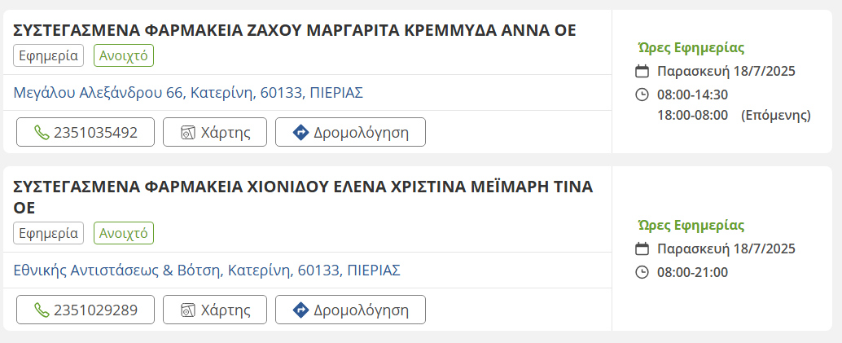Click map icon in second pharmacy's Χάρτης button
This screenshot has width=842, height=343.
(188, 310)
